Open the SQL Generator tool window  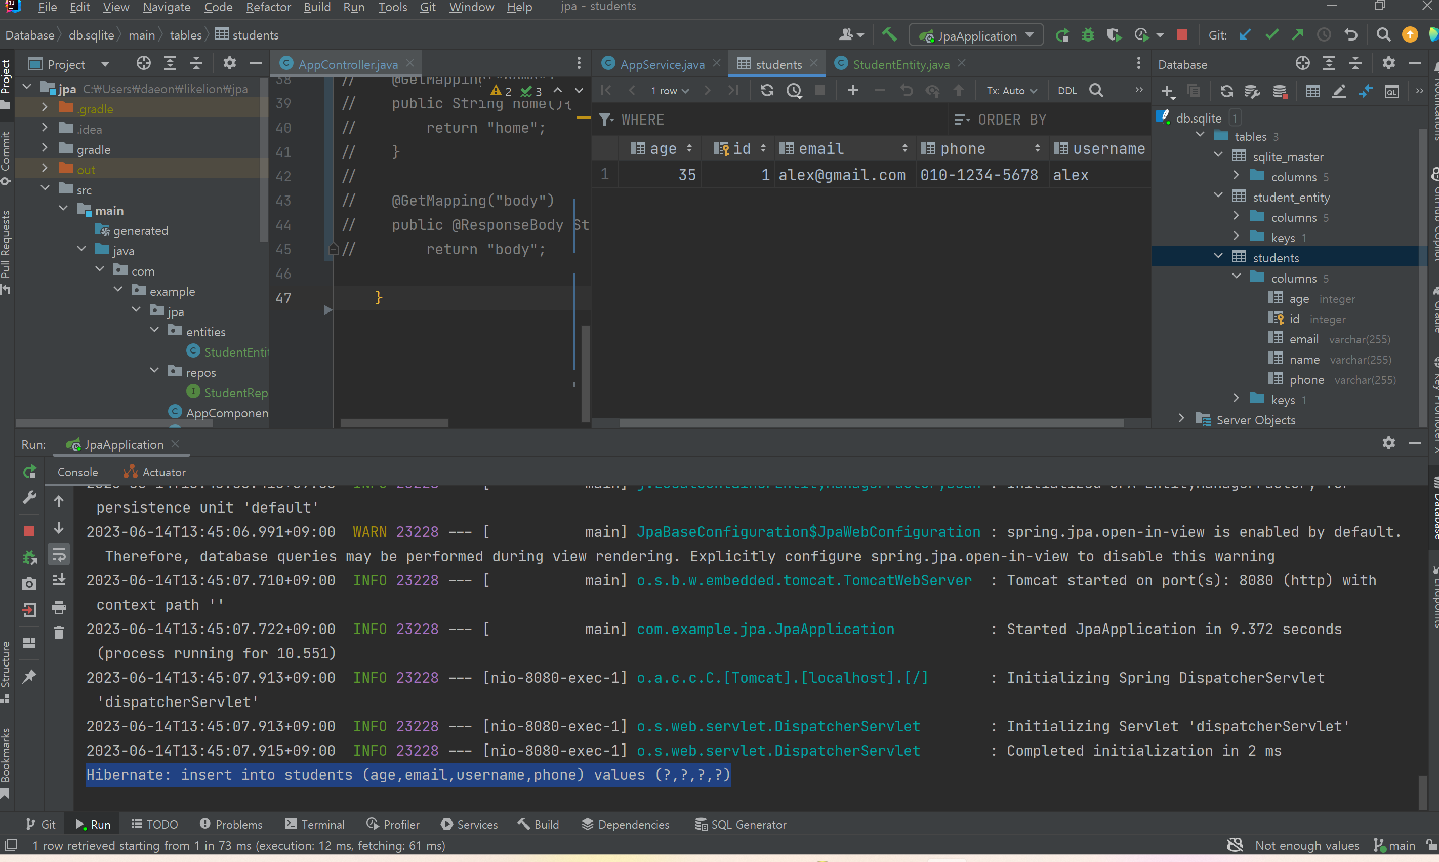click(x=741, y=824)
